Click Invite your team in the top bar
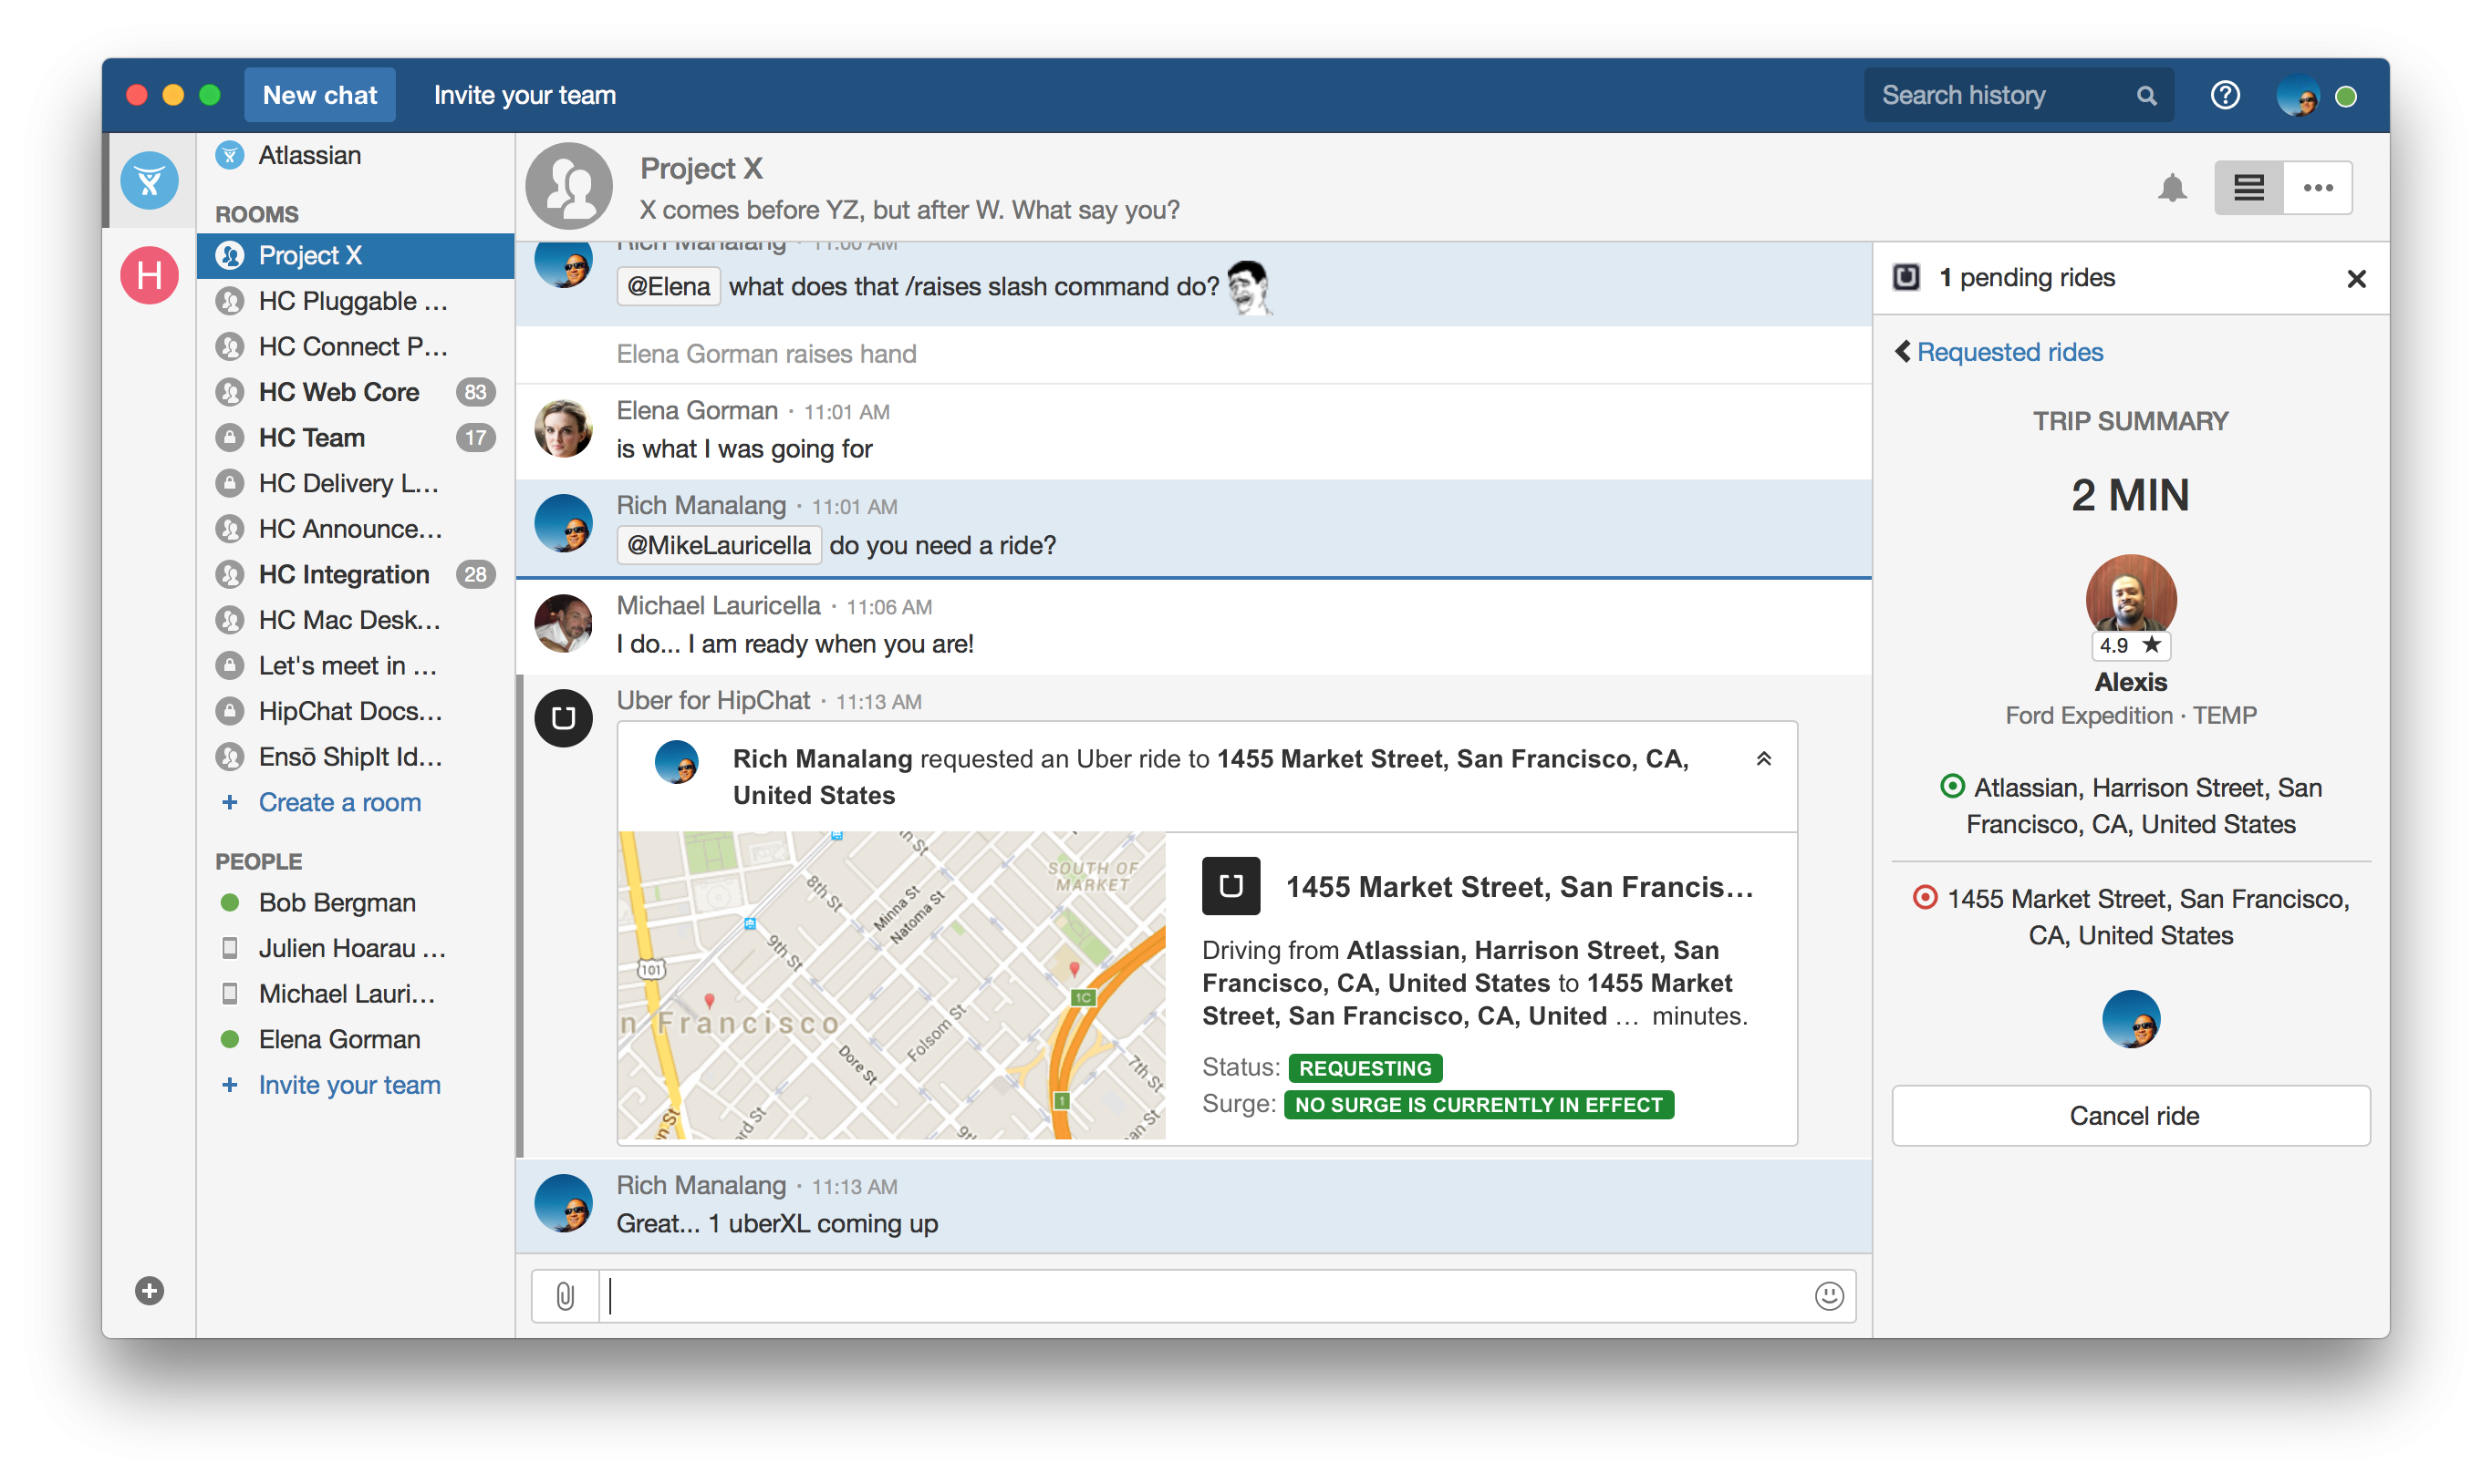 [x=525, y=96]
